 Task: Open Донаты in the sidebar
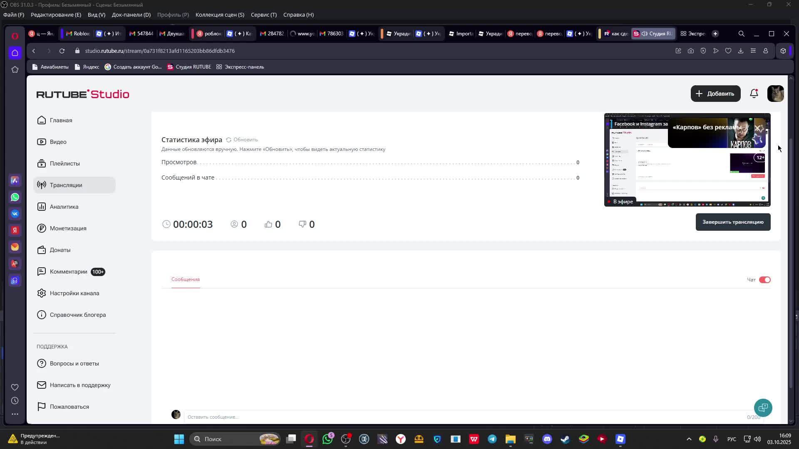60,250
